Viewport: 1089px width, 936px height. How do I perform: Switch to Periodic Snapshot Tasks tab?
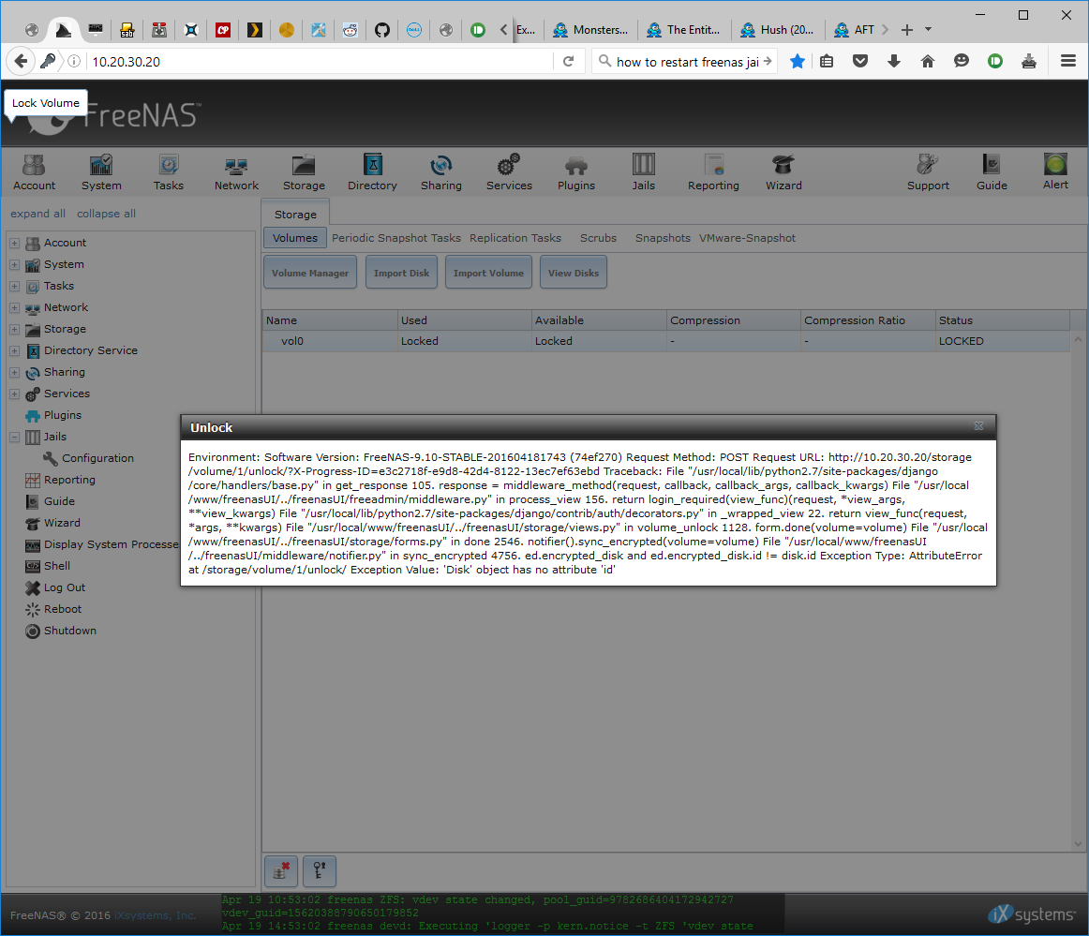pos(395,238)
